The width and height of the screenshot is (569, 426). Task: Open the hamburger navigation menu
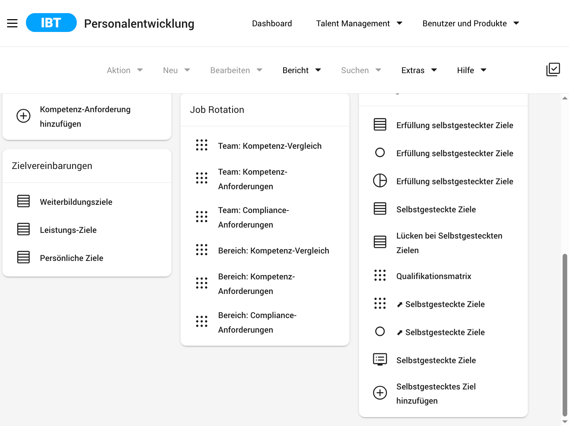(x=12, y=23)
